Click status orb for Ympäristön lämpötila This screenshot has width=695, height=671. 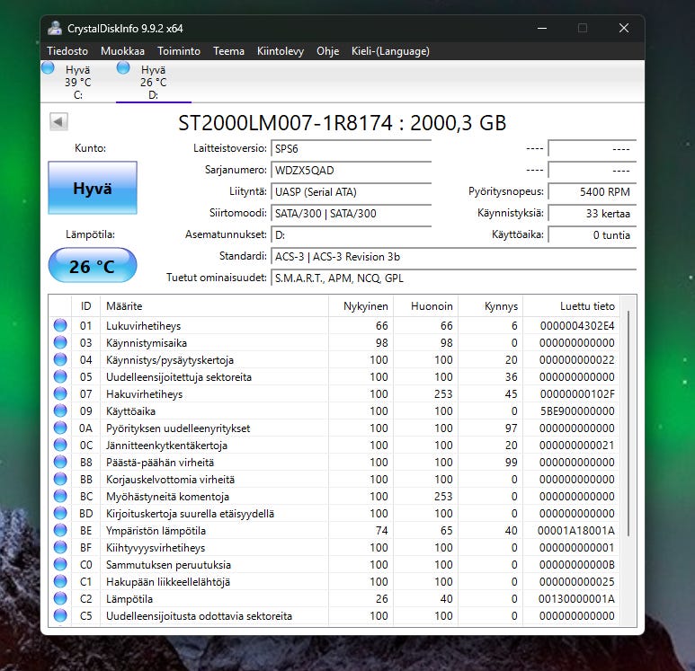point(60,530)
